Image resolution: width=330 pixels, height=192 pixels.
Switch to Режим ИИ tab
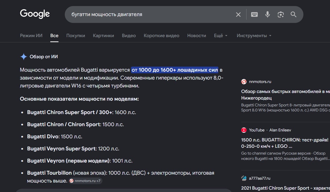pyautogui.click(x=31, y=36)
